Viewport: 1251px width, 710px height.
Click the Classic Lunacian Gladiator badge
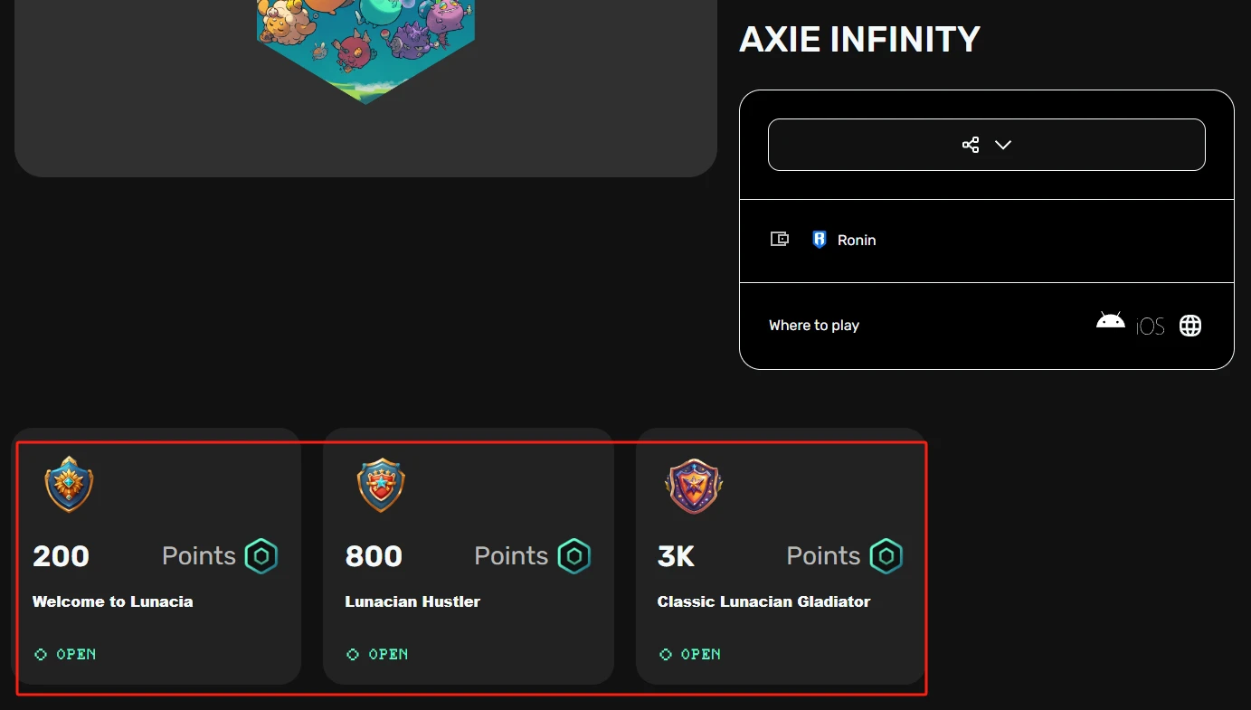tap(694, 486)
